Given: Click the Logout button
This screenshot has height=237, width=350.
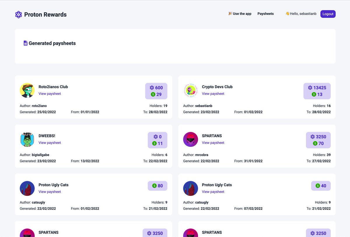Looking at the screenshot, I should click(328, 14).
